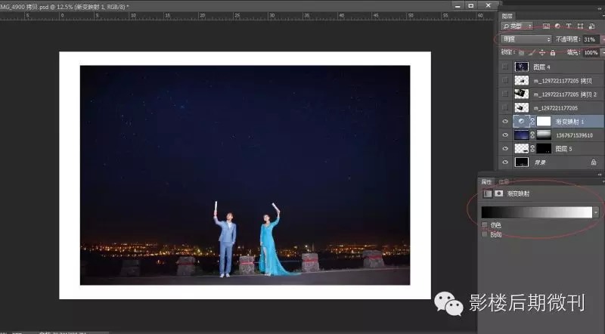Click the type layer filter icon (T)
Image resolution: width=605 pixels, height=334 pixels.
point(569,26)
